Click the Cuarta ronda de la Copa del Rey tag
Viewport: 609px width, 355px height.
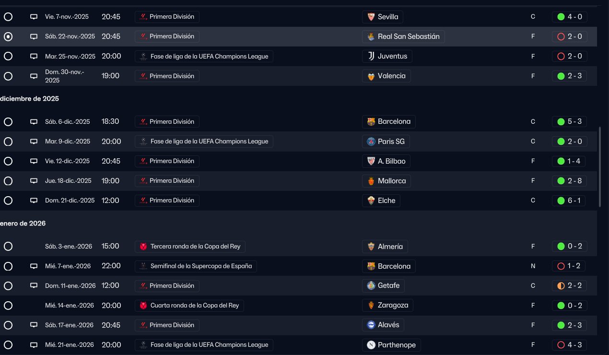click(x=194, y=306)
